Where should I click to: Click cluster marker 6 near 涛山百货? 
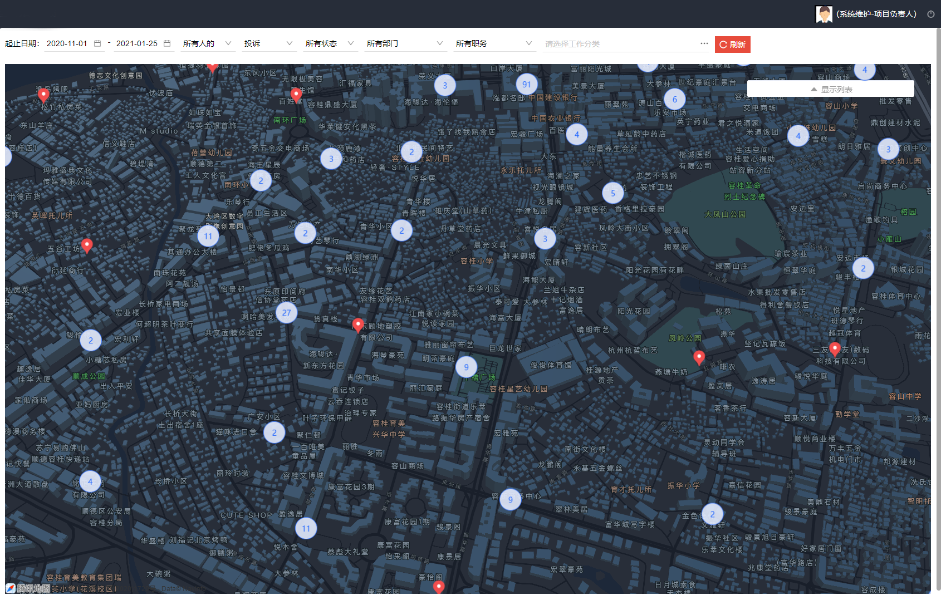click(x=675, y=100)
